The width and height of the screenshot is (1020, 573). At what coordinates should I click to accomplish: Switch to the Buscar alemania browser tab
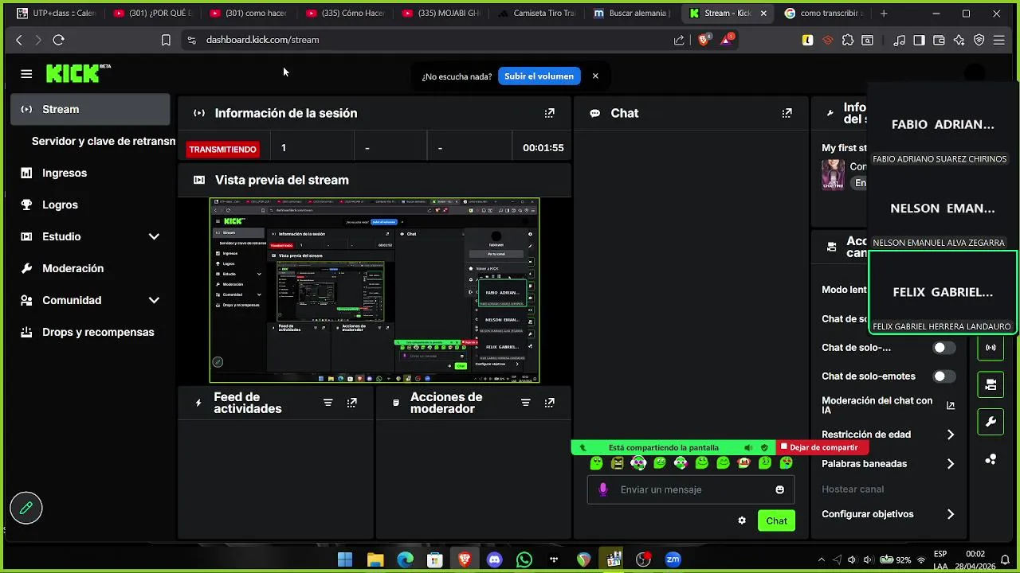(x=634, y=14)
